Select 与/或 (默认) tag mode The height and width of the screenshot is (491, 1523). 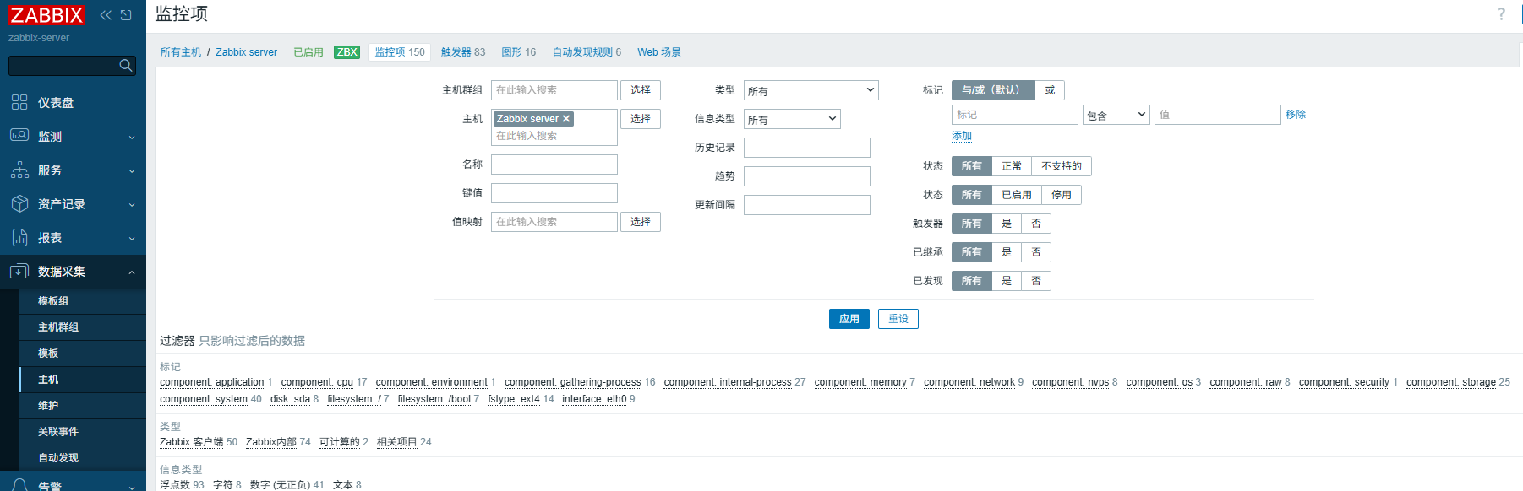coord(993,90)
